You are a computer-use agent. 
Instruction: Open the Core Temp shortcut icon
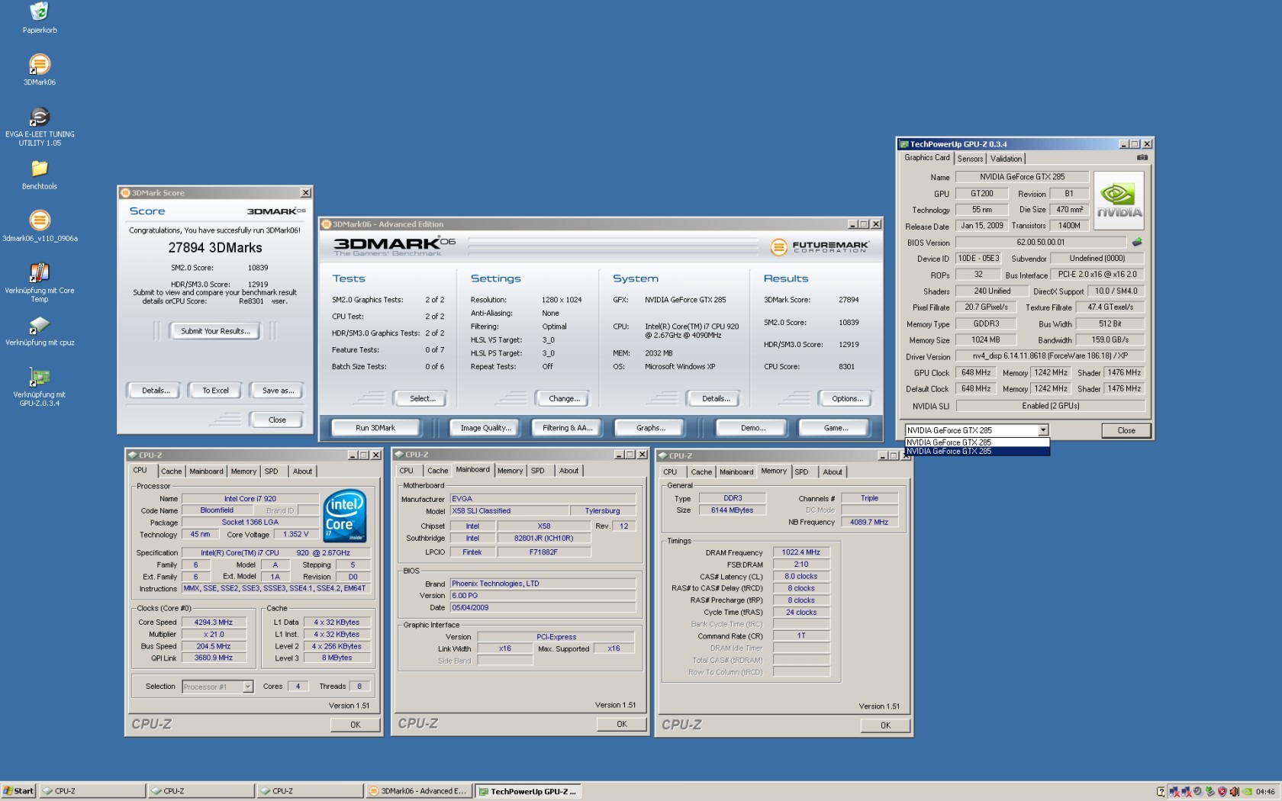(x=39, y=272)
